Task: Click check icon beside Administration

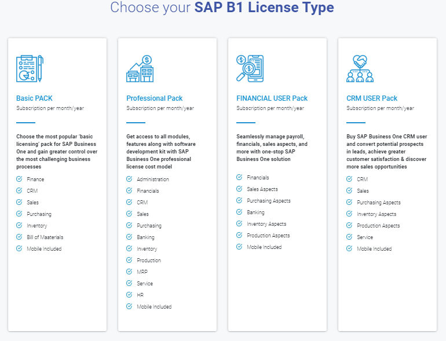Action: pos(129,179)
